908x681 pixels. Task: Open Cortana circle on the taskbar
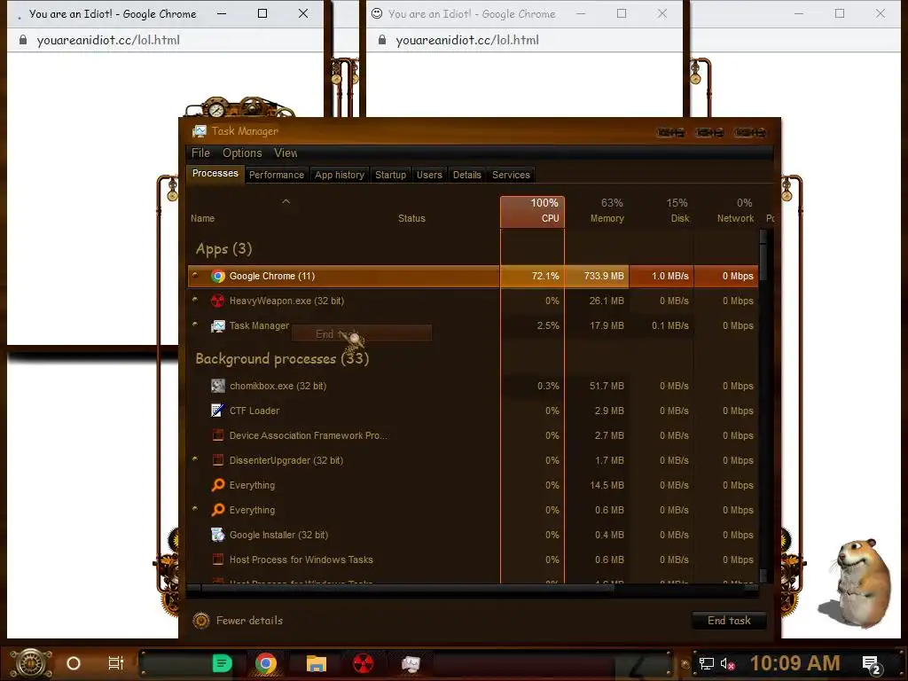point(74,663)
